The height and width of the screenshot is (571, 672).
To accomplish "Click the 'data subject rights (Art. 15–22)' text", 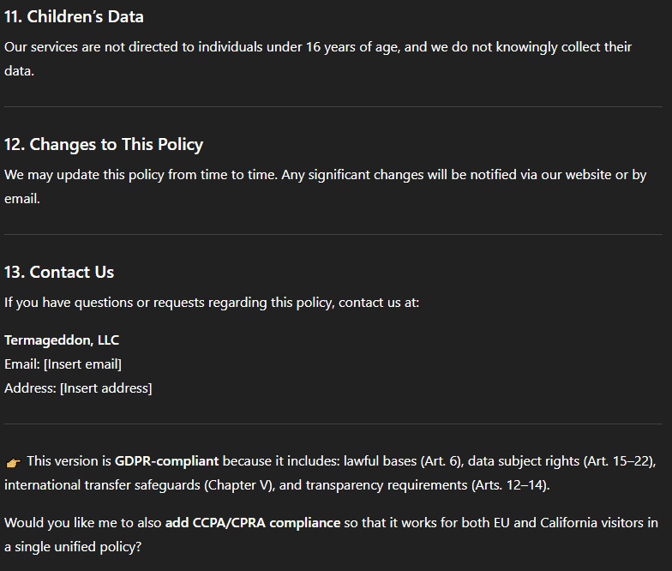I will pos(562,461).
